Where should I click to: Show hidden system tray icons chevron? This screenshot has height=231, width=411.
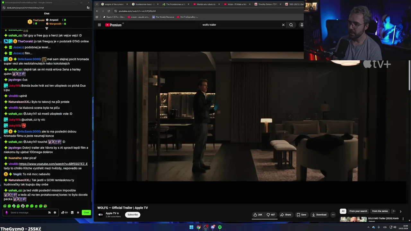tap(368, 227)
